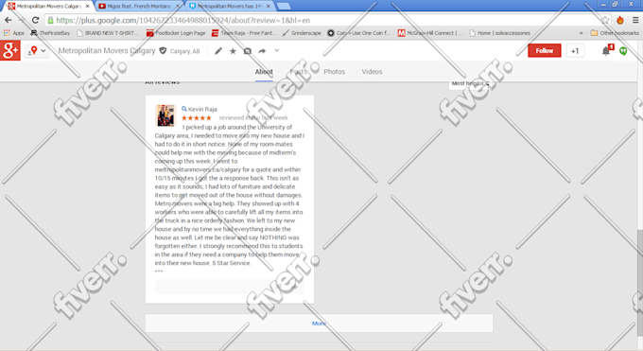Close the Migos feat. French Montana tab
643x351 pixels.
178,7
